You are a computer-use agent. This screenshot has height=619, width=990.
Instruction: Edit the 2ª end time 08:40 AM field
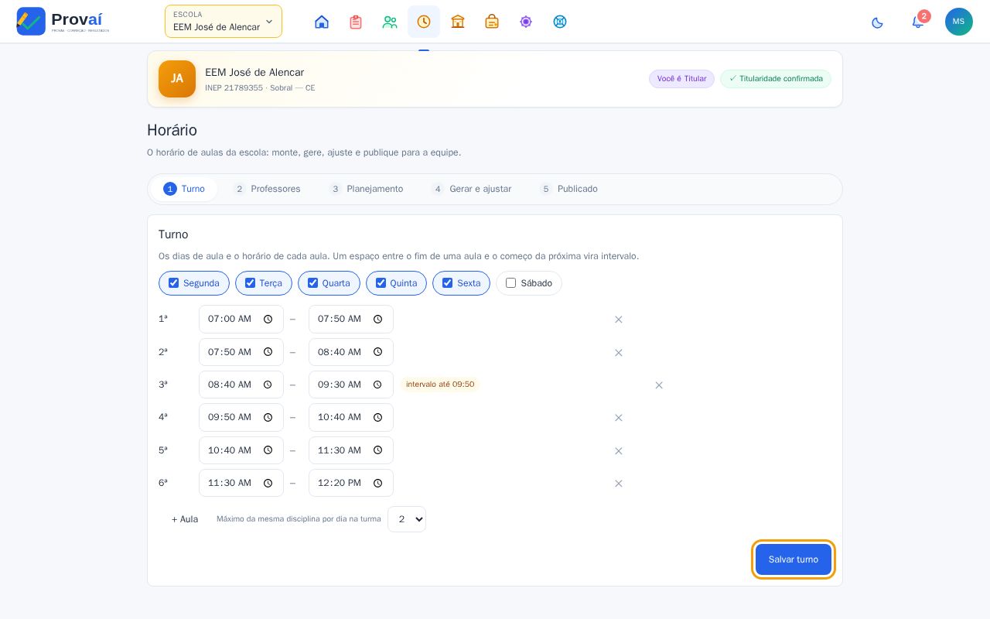coord(351,352)
